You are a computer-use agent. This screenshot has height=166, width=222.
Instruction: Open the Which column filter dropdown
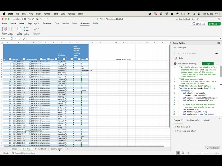pos(87,59)
